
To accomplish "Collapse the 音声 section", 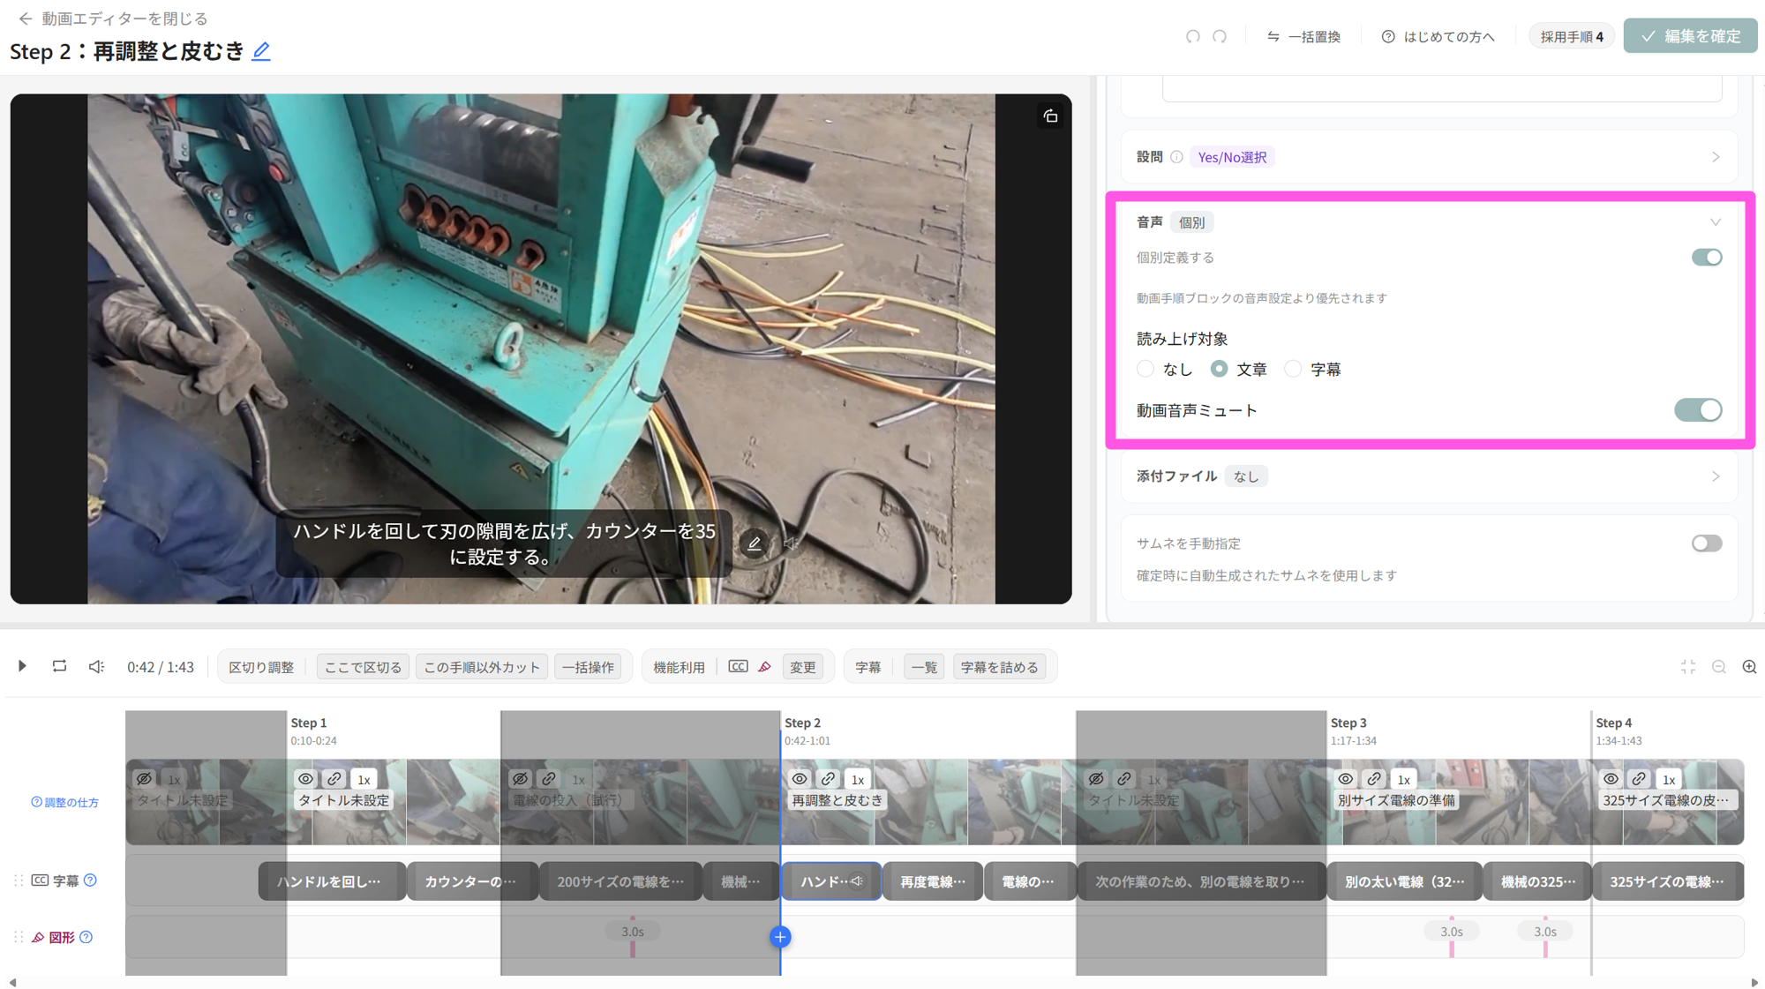I will [x=1716, y=222].
